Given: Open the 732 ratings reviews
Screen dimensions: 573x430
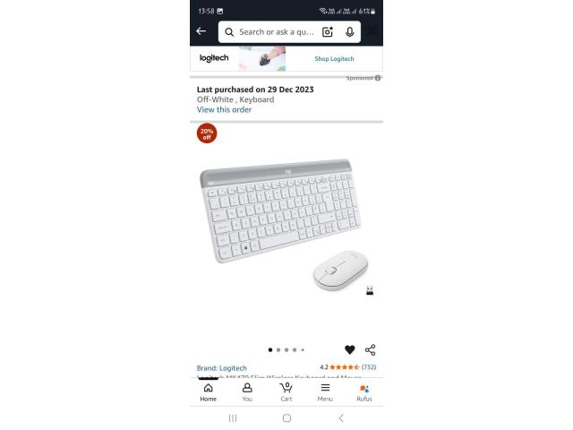Looking at the screenshot, I should pyautogui.click(x=369, y=367).
